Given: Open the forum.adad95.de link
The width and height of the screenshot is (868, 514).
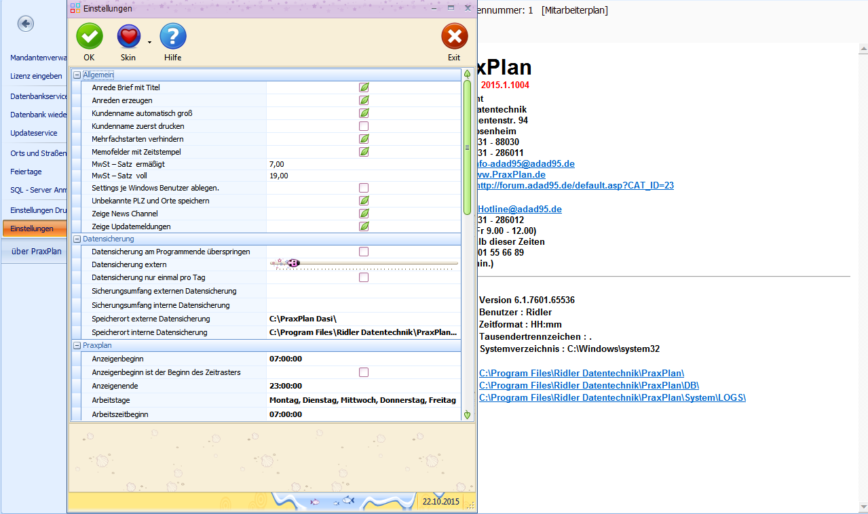Looking at the screenshot, I should [x=575, y=185].
